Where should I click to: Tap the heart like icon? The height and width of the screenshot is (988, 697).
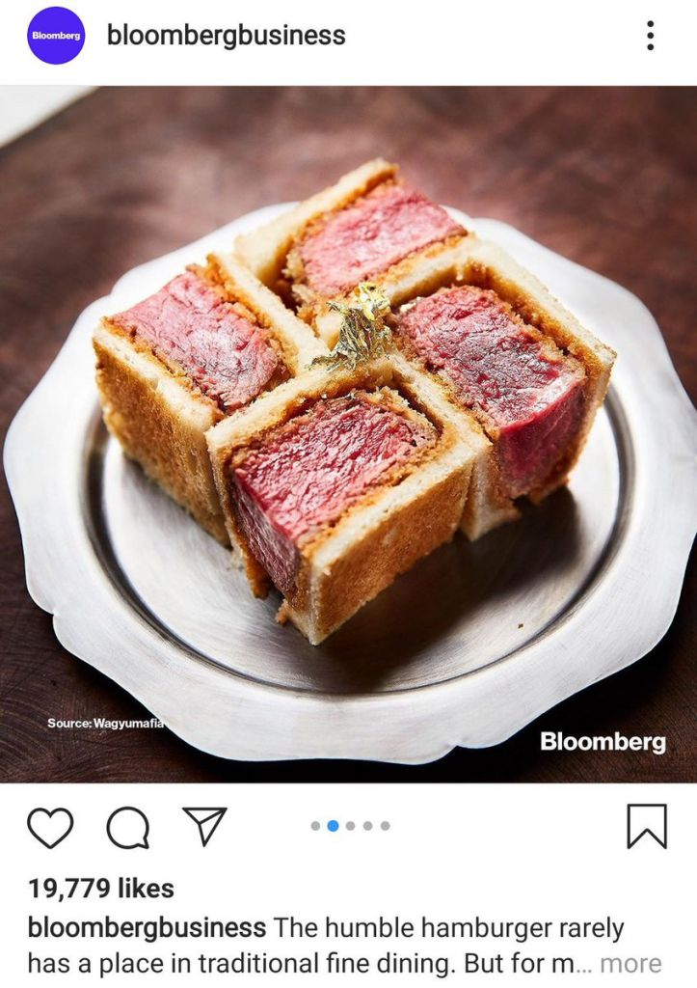click(x=50, y=827)
